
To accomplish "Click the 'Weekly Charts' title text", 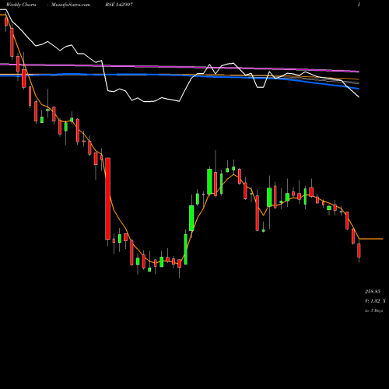I will pos(21,5).
